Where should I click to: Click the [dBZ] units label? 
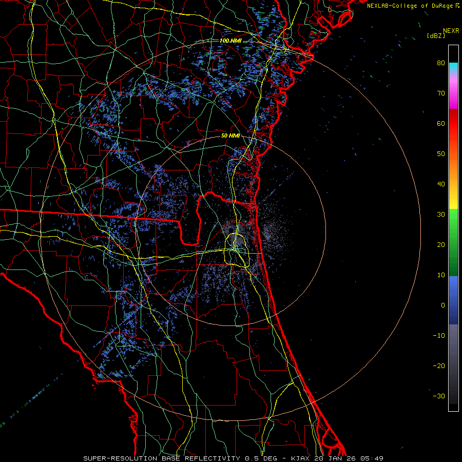(x=436, y=36)
